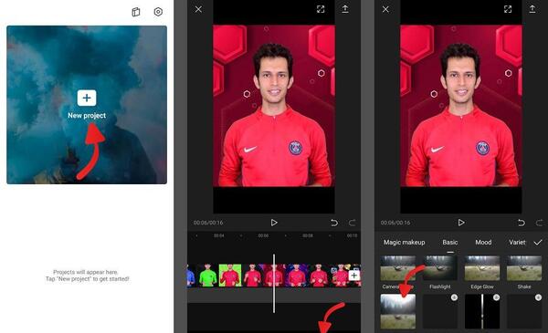The image size is (548, 333).
Task: Click the 'Shake' effect label
Action: click(524, 286)
